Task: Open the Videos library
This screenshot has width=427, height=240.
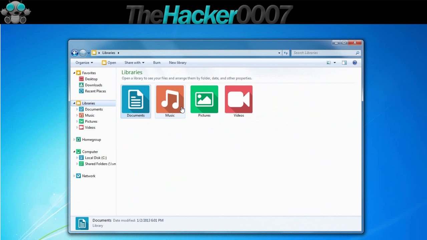Action: tap(239, 99)
